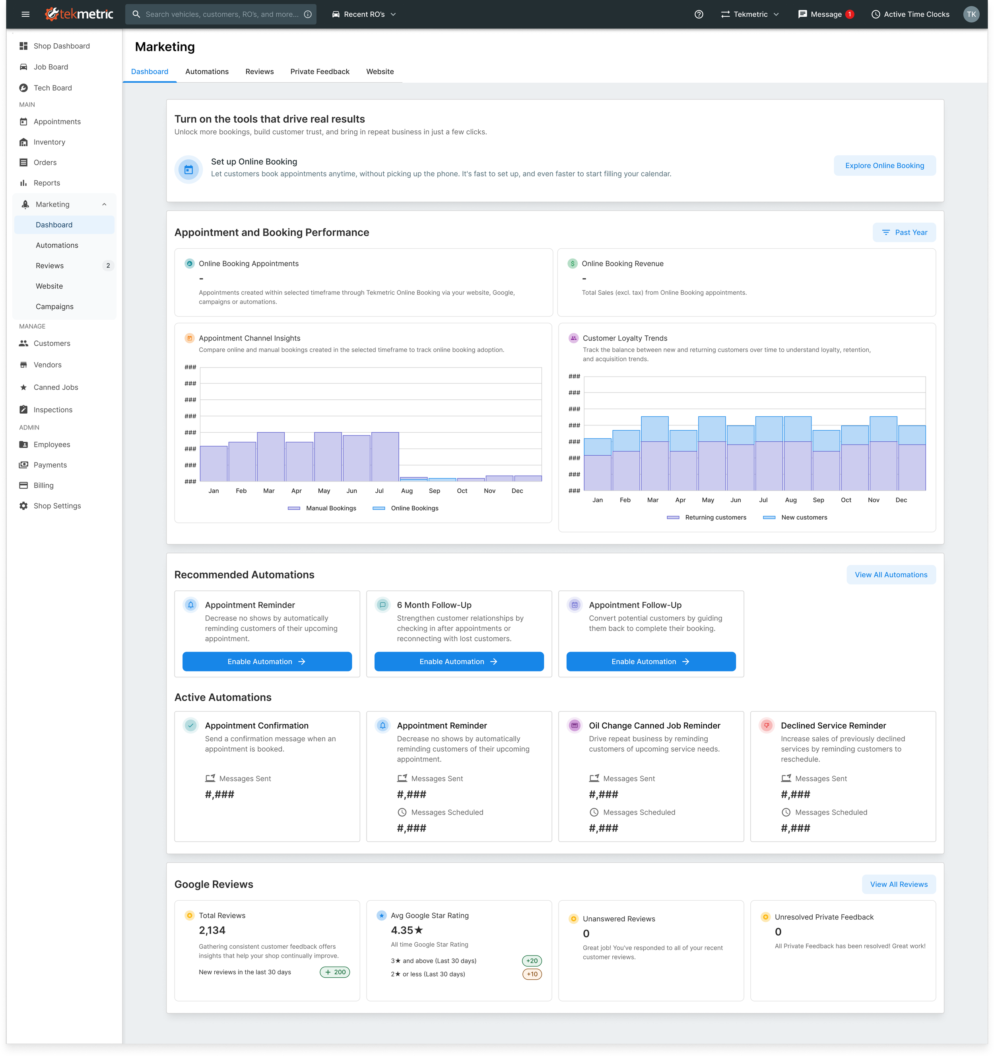Image resolution: width=994 pixels, height=1056 pixels.
Task: Open Canned Jobs in sidebar
Action: click(x=55, y=387)
